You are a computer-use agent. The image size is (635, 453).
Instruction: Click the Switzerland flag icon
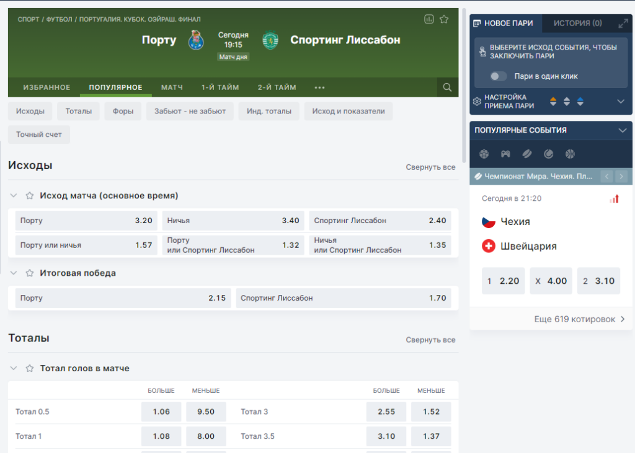click(x=489, y=246)
